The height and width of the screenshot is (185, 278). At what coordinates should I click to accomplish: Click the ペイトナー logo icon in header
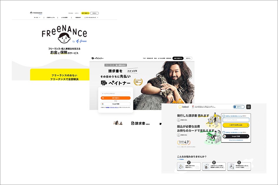tap(92, 58)
